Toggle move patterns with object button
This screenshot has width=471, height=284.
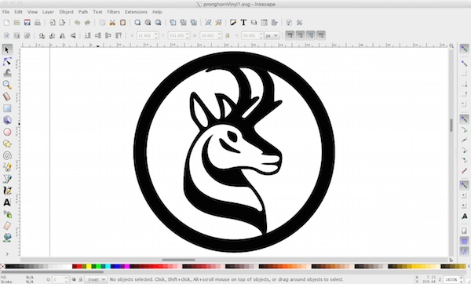[x=321, y=35]
